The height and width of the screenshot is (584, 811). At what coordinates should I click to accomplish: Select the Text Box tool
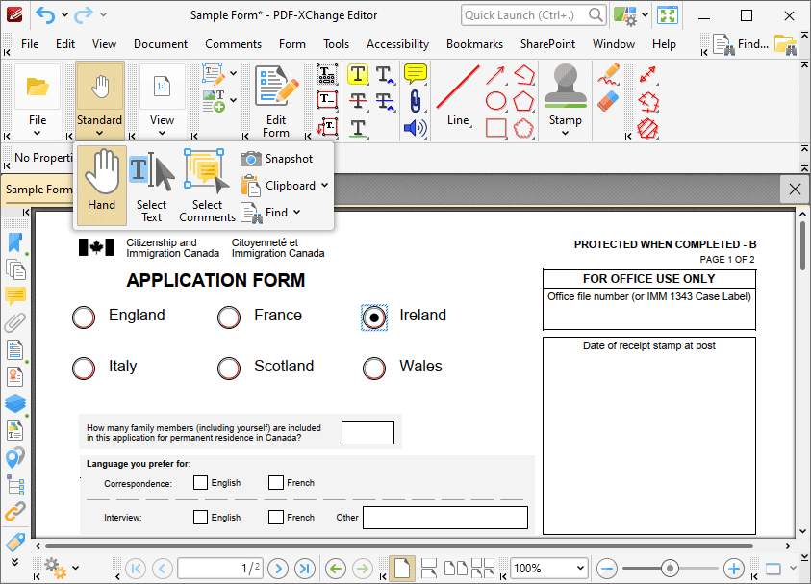(327, 101)
